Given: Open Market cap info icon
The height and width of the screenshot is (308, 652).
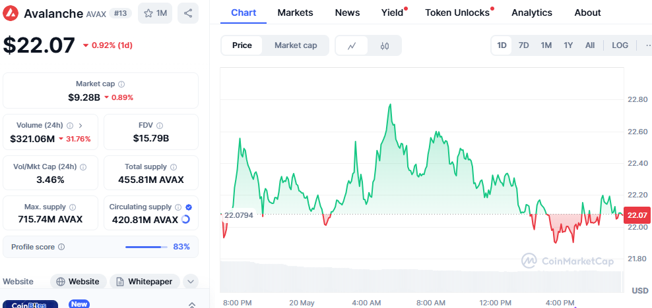Looking at the screenshot, I should click(x=121, y=84).
